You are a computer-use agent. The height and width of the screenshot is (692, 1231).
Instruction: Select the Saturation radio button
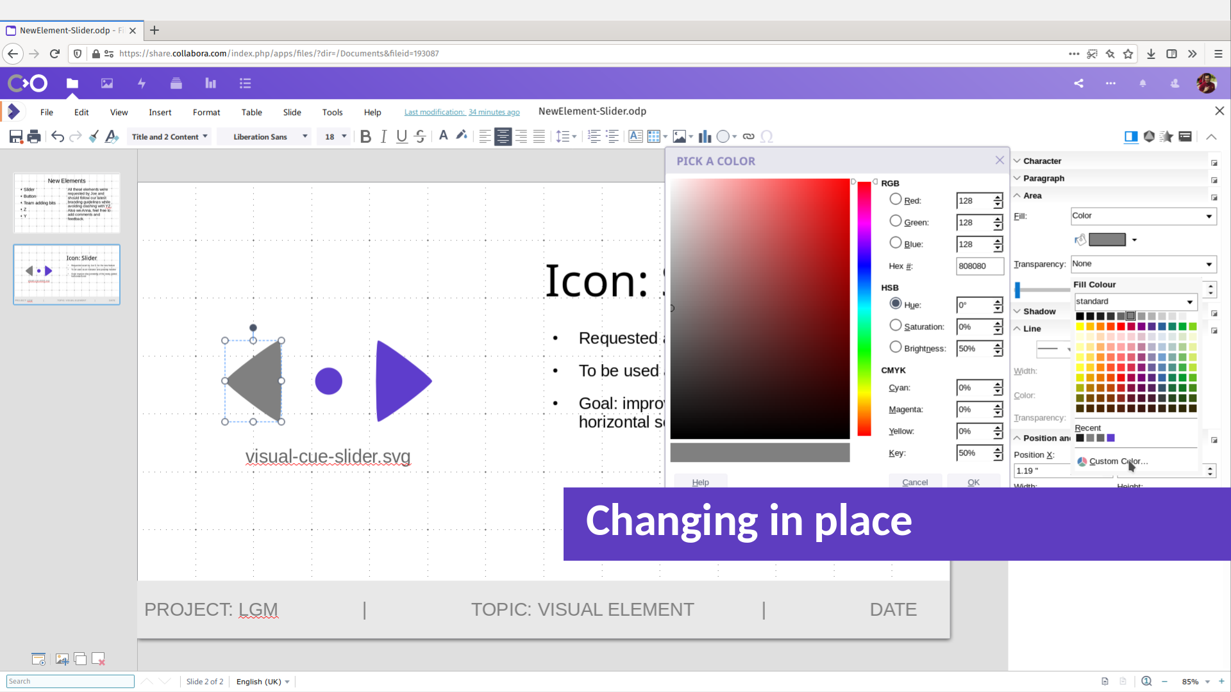point(896,325)
